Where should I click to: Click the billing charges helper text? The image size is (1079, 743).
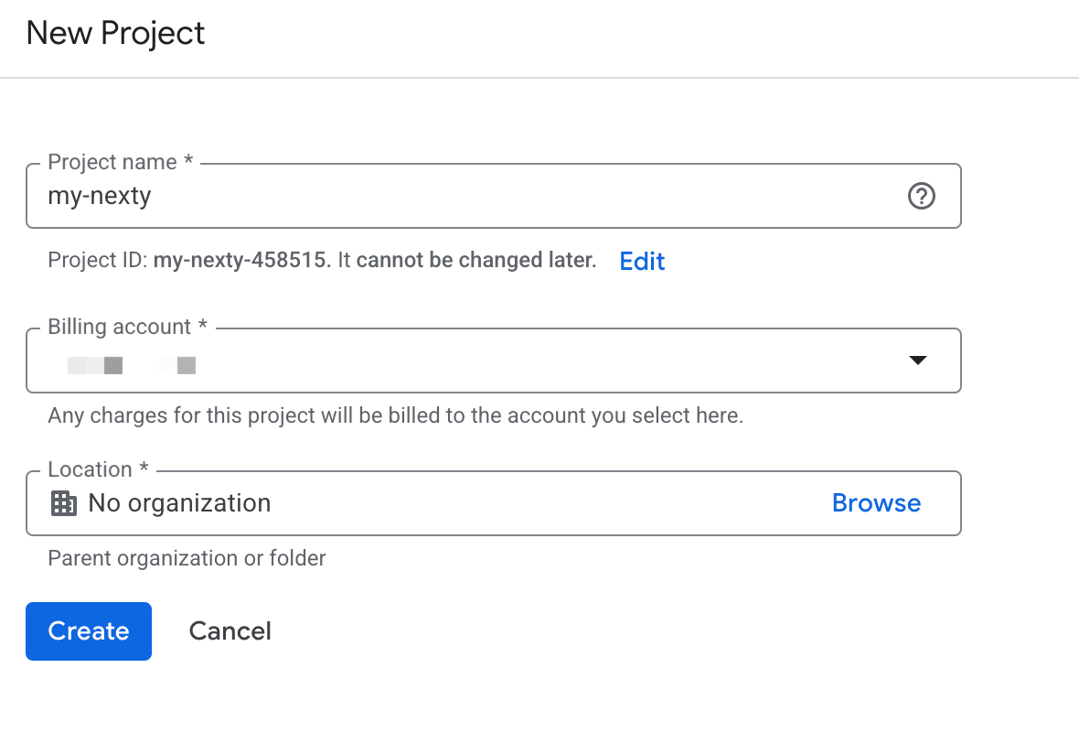(396, 415)
